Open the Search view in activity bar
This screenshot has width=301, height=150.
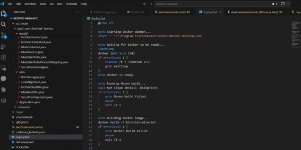(x=3, y=24)
